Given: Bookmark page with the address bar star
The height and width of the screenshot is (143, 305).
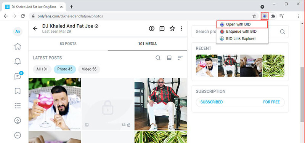Looking at the screenshot, I should 254,16.
